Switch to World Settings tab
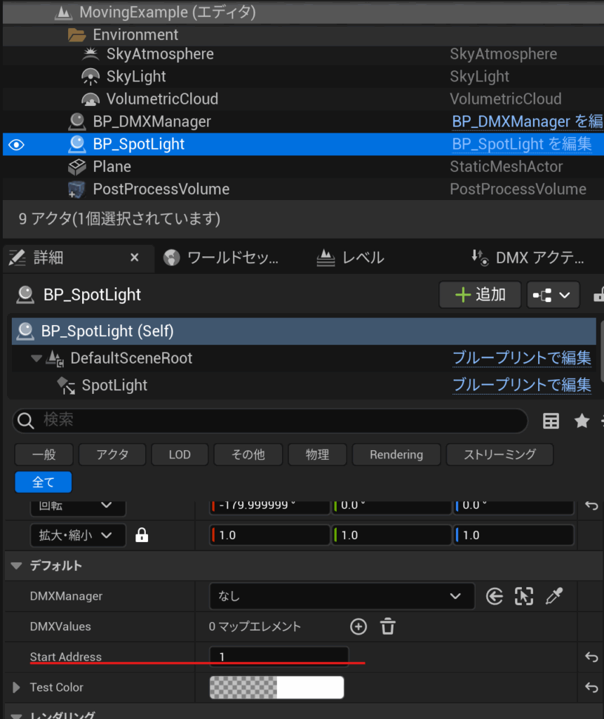The width and height of the screenshot is (604, 719). tap(222, 258)
